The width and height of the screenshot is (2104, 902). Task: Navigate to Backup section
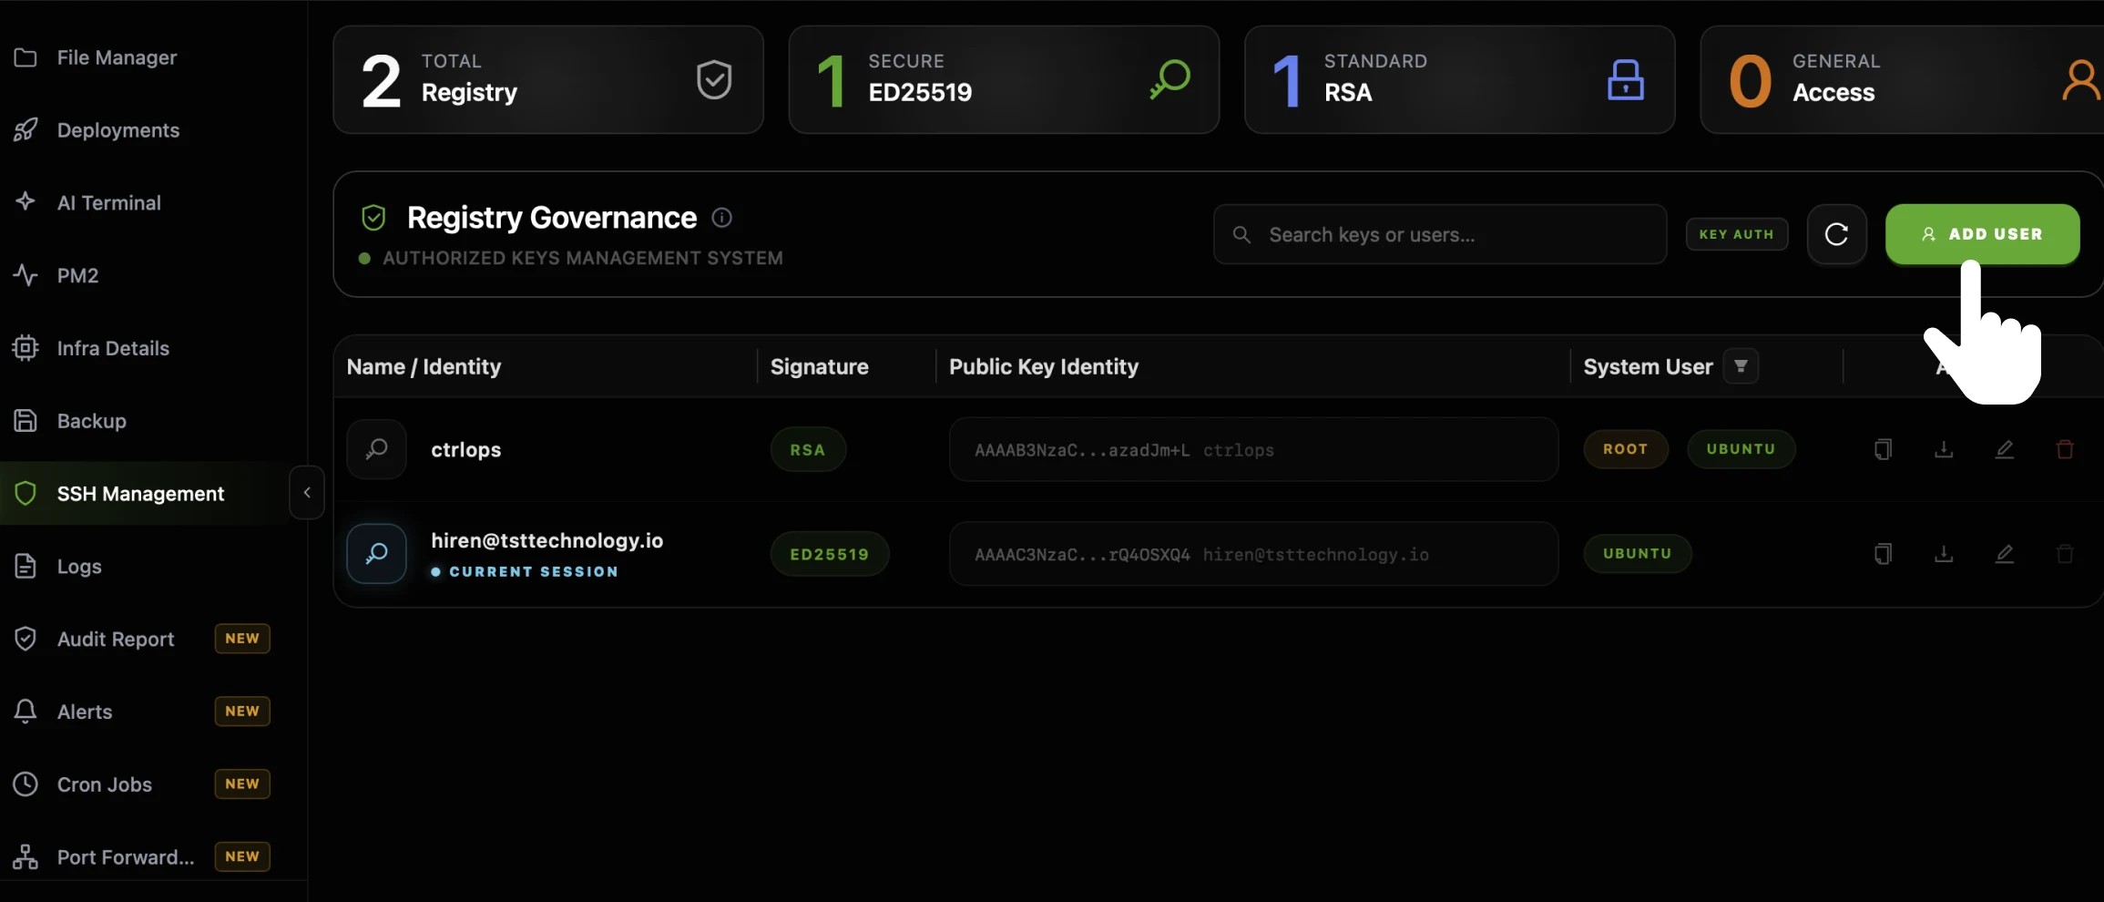point(91,421)
